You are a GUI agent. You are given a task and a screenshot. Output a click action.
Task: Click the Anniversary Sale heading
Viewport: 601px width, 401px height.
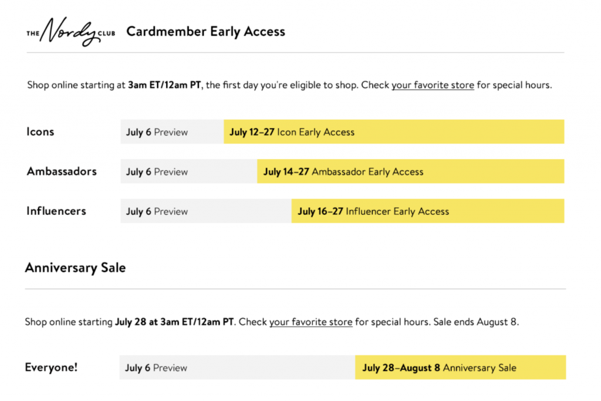[76, 268]
